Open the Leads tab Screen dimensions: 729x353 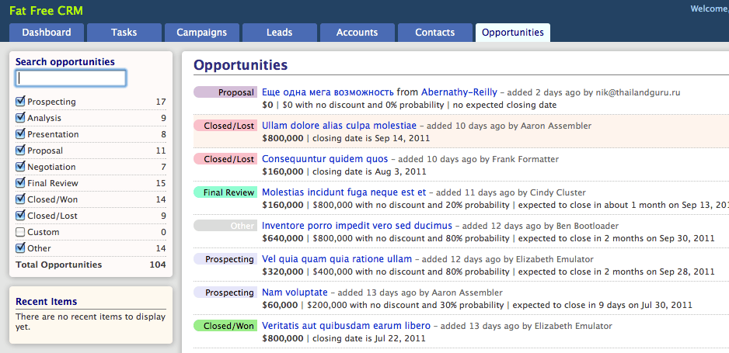(x=280, y=33)
